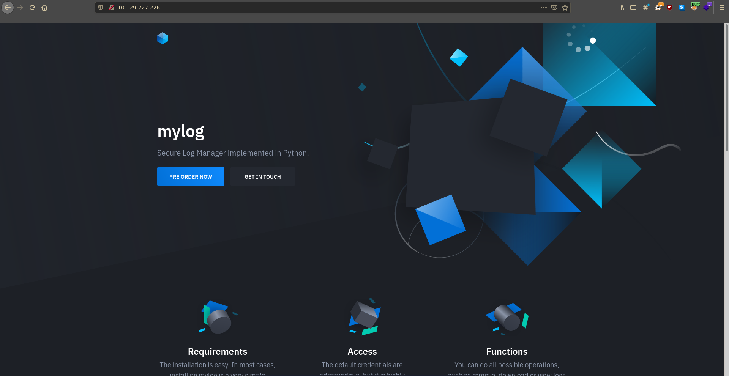Bookmark this page with the star
729x376 pixels.
(x=565, y=8)
